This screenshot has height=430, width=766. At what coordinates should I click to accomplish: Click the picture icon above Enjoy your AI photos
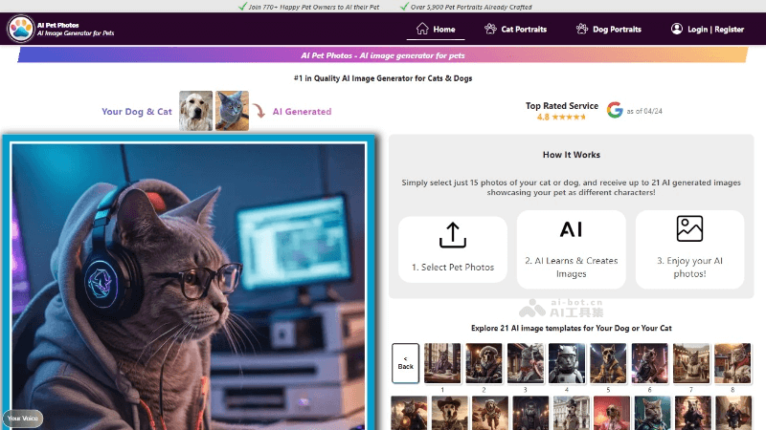[x=689, y=229]
